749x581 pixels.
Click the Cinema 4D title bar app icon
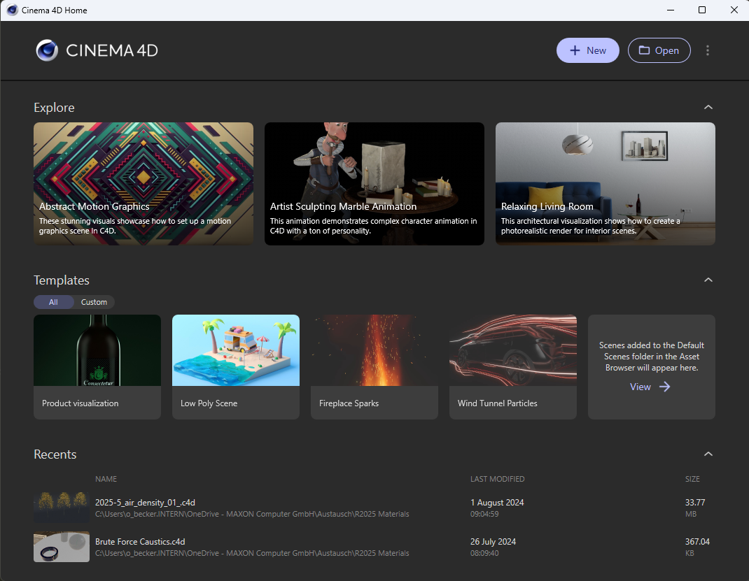[x=12, y=10]
